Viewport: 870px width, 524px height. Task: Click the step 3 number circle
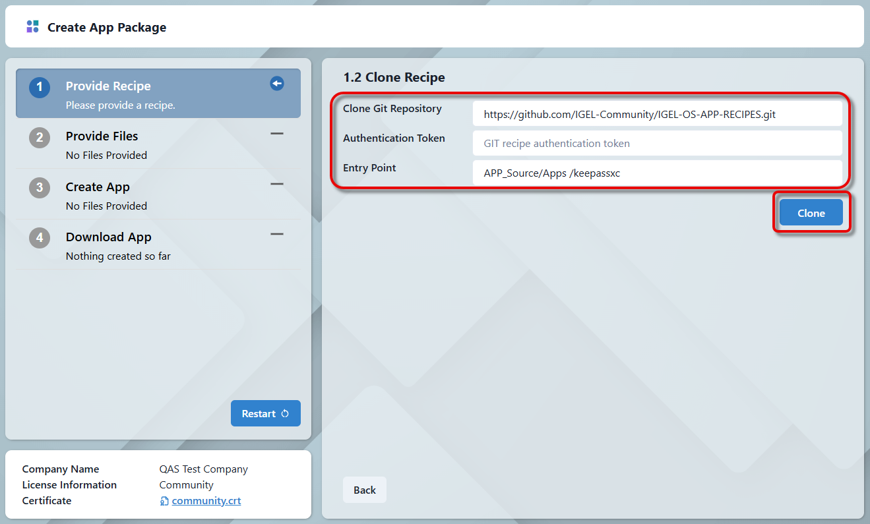(40, 188)
